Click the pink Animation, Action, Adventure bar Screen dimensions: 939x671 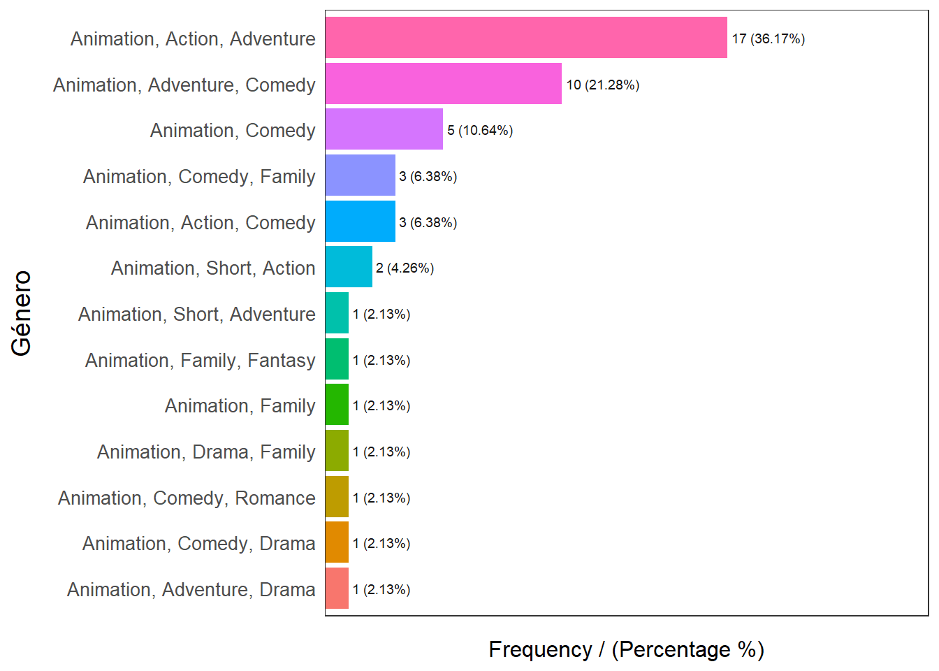coord(526,38)
